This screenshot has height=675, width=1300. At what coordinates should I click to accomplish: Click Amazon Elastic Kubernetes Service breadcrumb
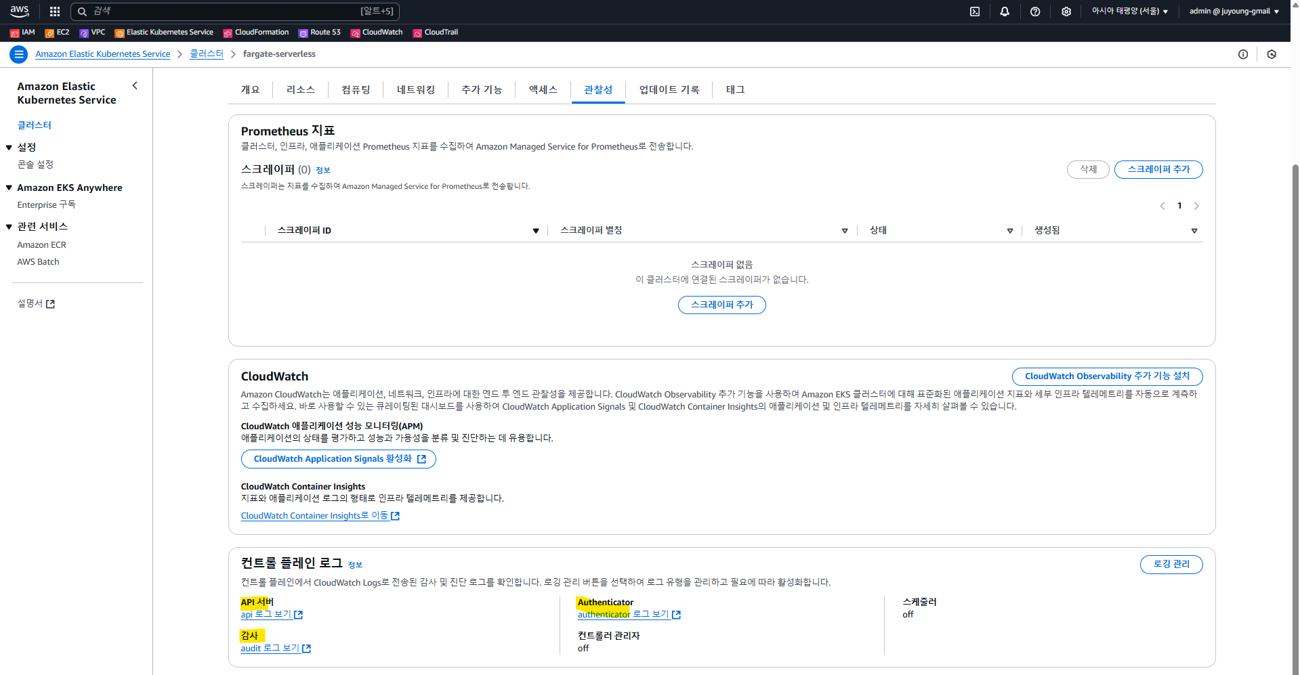point(103,54)
